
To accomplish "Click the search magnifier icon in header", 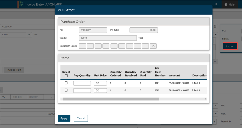I will coord(216,4).
